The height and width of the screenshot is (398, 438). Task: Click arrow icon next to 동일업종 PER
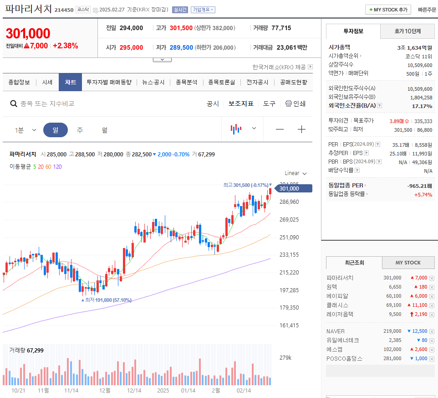coord(365,186)
